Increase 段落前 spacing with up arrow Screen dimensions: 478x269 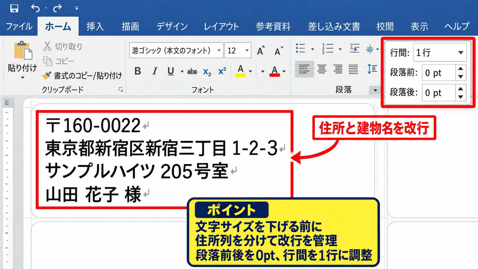click(x=461, y=69)
